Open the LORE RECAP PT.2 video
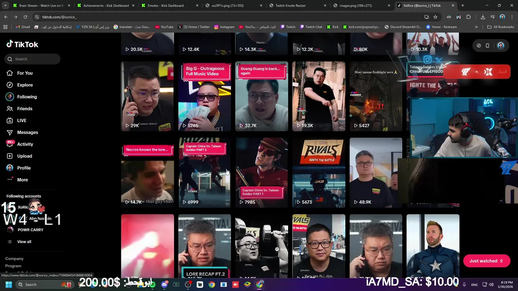This screenshot has width=518, height=291. click(204, 246)
